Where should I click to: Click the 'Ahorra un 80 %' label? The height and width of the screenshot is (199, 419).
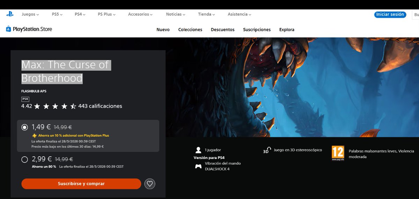click(x=44, y=167)
